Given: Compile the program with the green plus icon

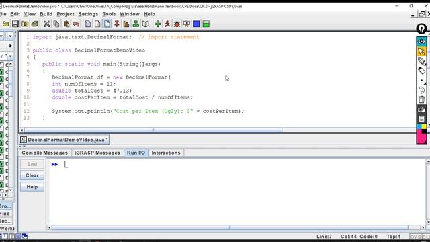Looking at the screenshot, I should point(158,24).
